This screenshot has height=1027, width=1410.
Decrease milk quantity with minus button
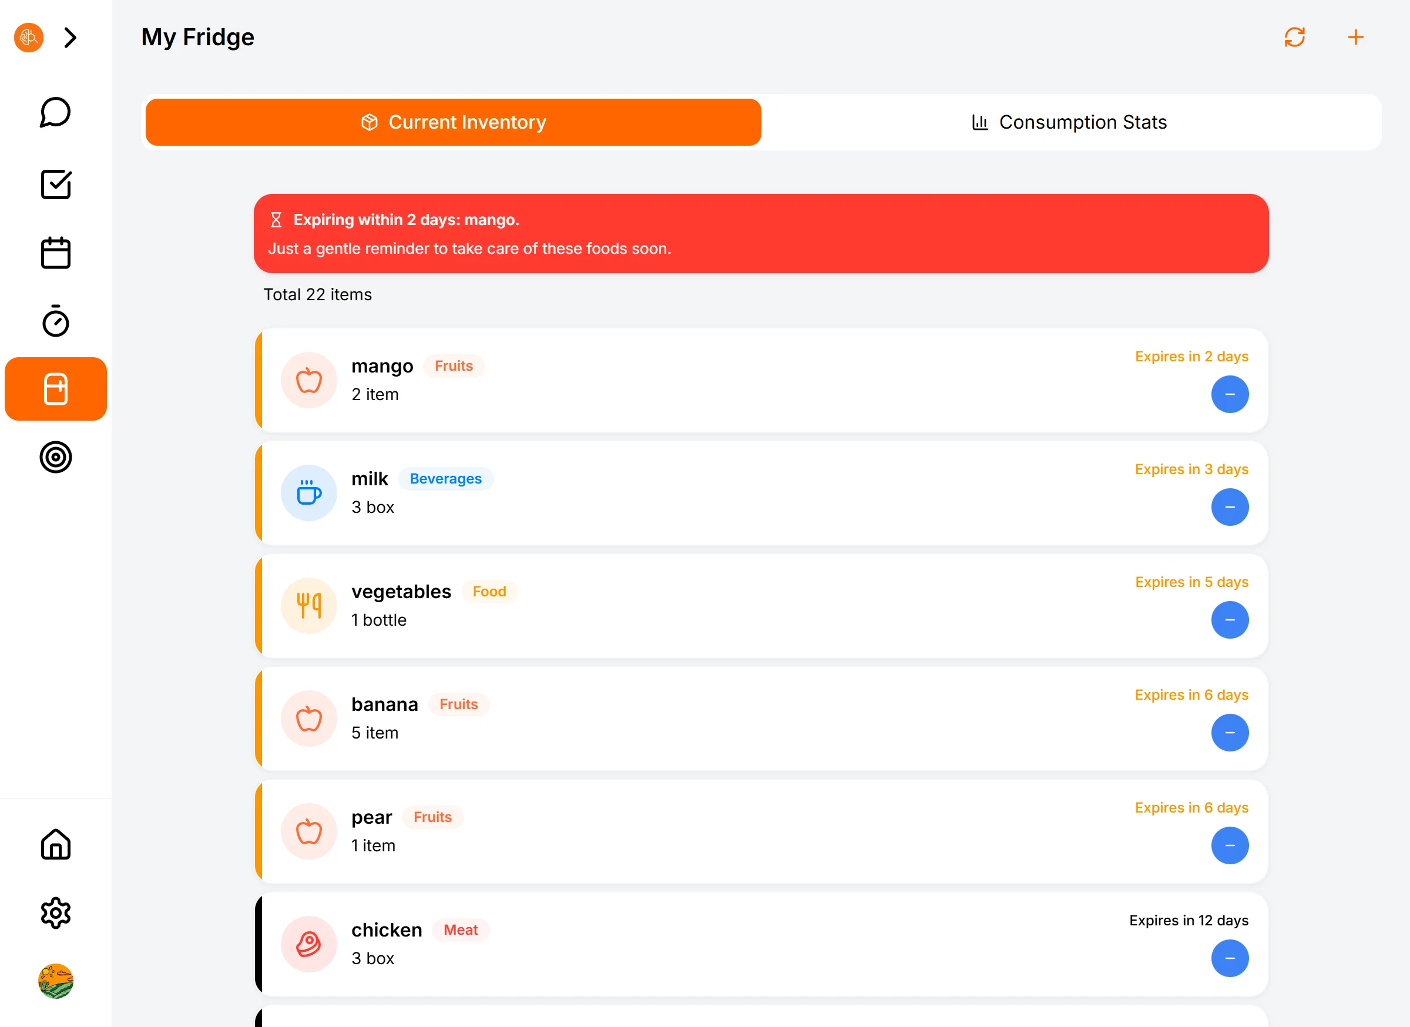pos(1229,506)
